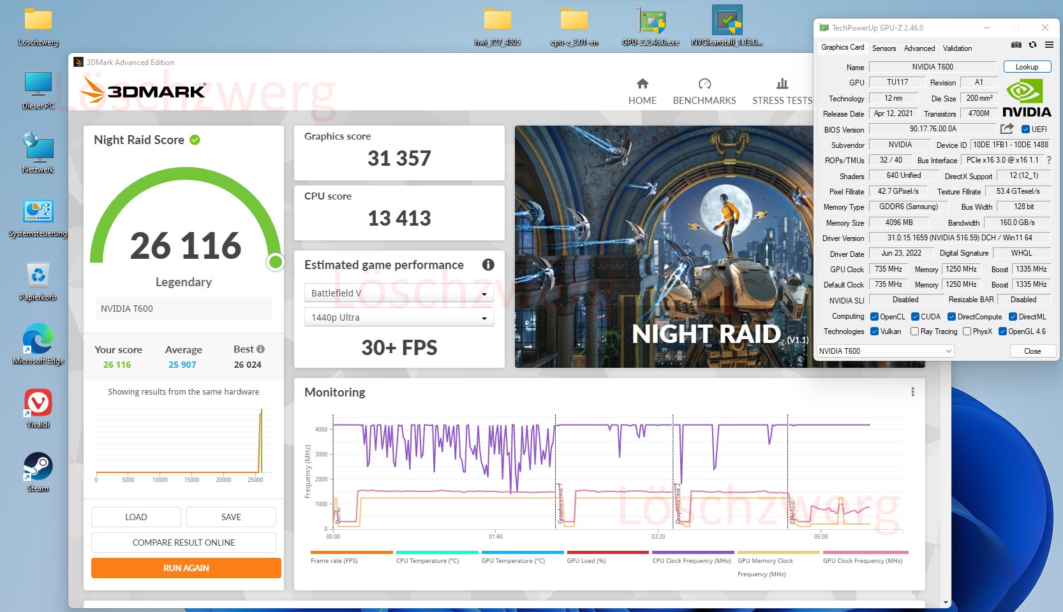Open the NVIDIA T600 card selector dropdown
1063x612 pixels.
(886, 351)
